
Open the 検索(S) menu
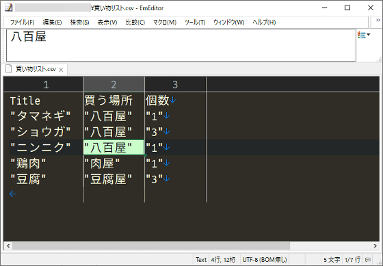pos(79,23)
